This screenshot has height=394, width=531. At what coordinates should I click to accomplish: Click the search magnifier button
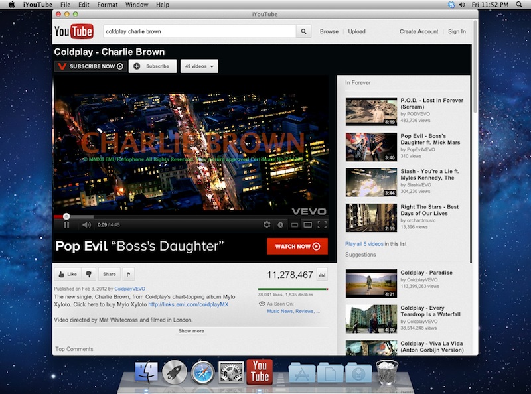point(304,31)
